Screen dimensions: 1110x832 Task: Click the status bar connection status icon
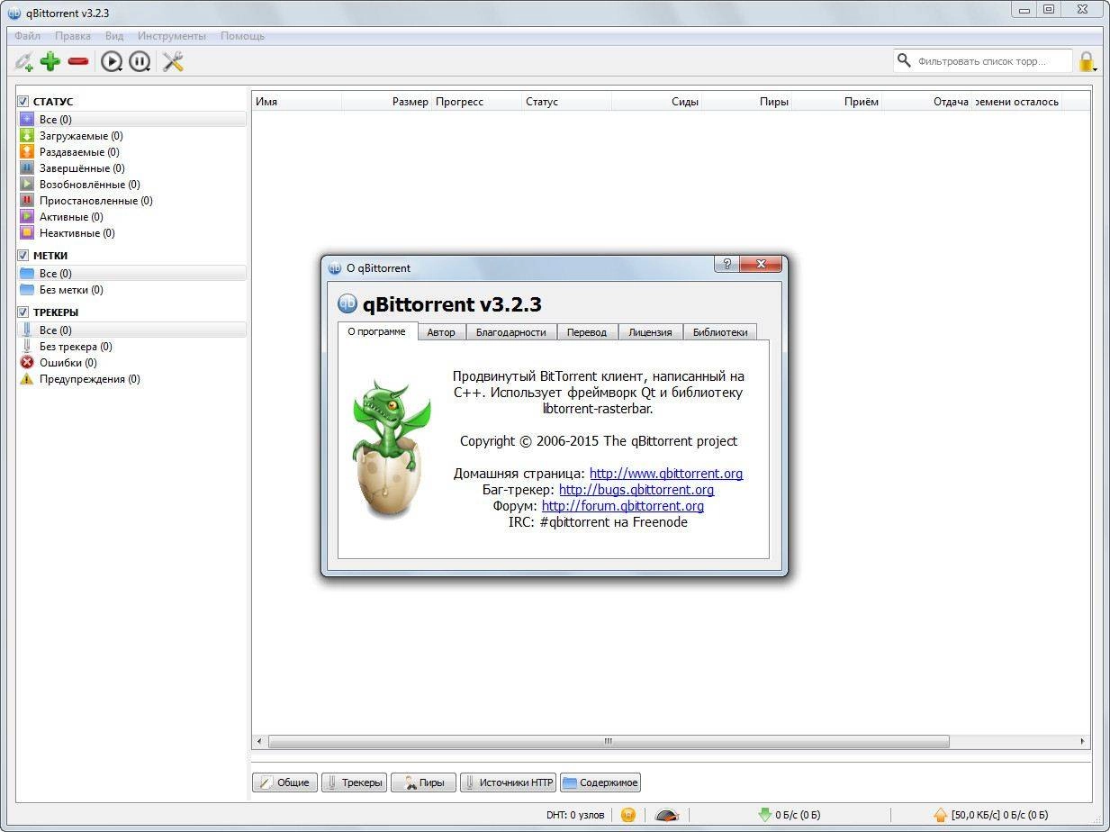tap(628, 815)
